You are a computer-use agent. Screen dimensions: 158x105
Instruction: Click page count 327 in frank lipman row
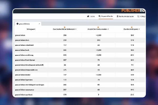point(65,60)
